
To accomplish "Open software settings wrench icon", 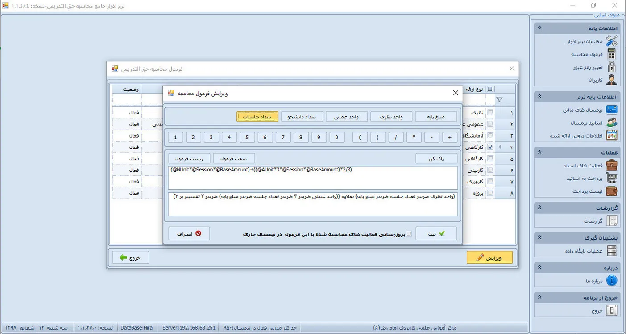I will [x=611, y=41].
